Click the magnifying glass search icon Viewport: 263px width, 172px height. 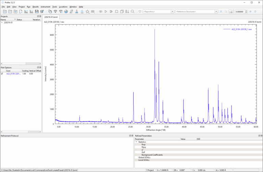click(x=133, y=12)
